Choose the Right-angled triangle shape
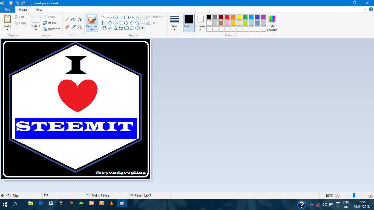 click(x=104, y=23)
